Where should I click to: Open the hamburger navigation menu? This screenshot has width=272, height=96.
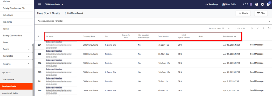tap(40, 4)
